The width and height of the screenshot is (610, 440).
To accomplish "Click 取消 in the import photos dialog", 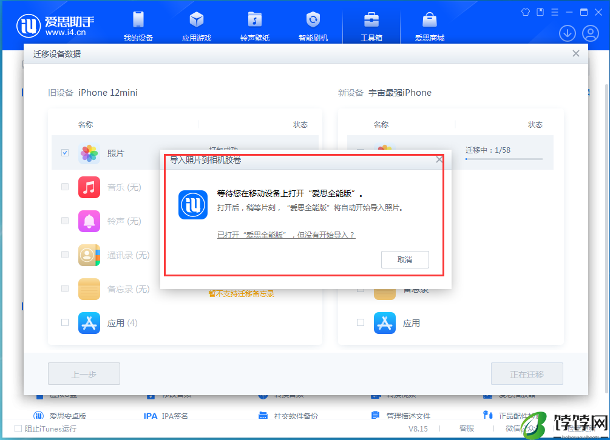I will 405,259.
